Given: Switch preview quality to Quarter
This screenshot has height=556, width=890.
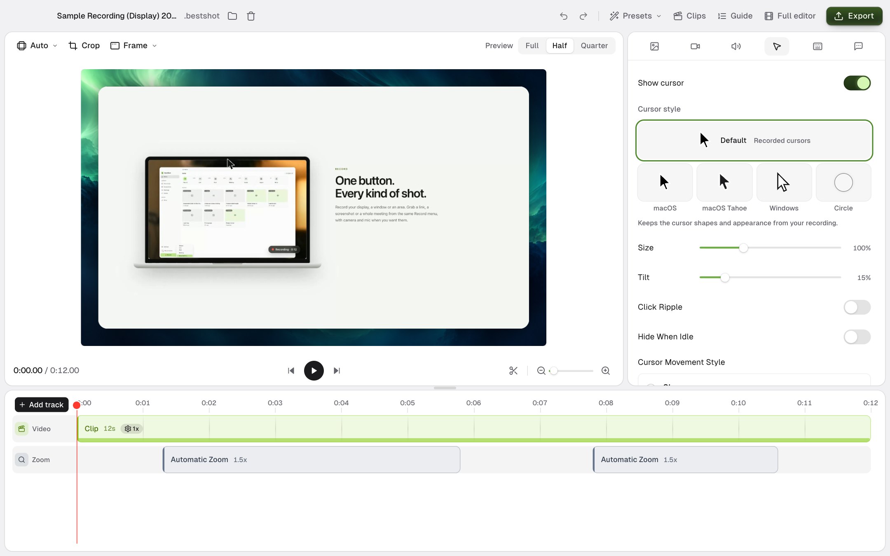Looking at the screenshot, I should click(x=594, y=46).
